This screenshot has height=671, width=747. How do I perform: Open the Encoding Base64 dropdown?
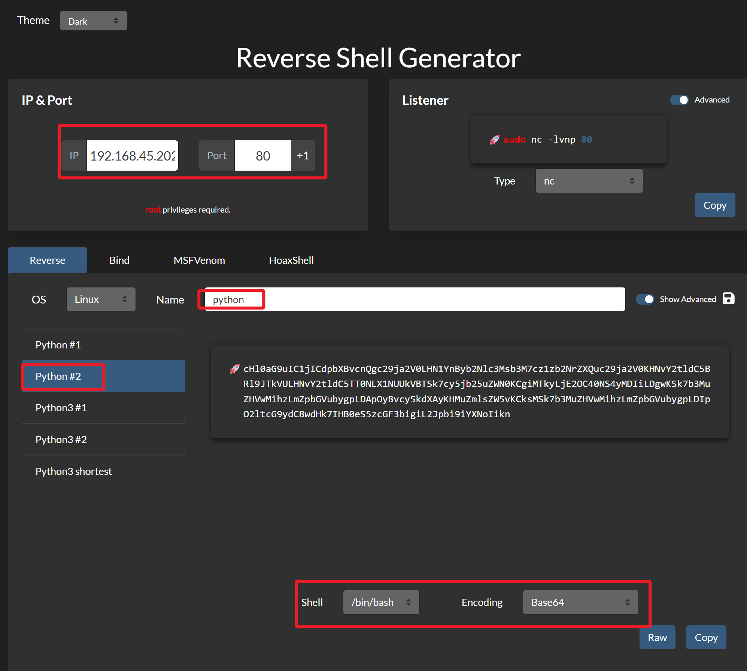580,602
